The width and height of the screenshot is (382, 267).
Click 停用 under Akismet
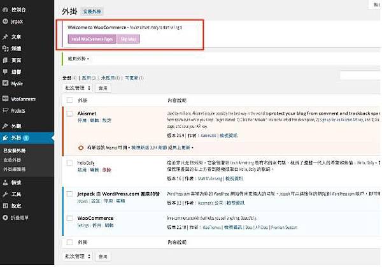coord(82,120)
